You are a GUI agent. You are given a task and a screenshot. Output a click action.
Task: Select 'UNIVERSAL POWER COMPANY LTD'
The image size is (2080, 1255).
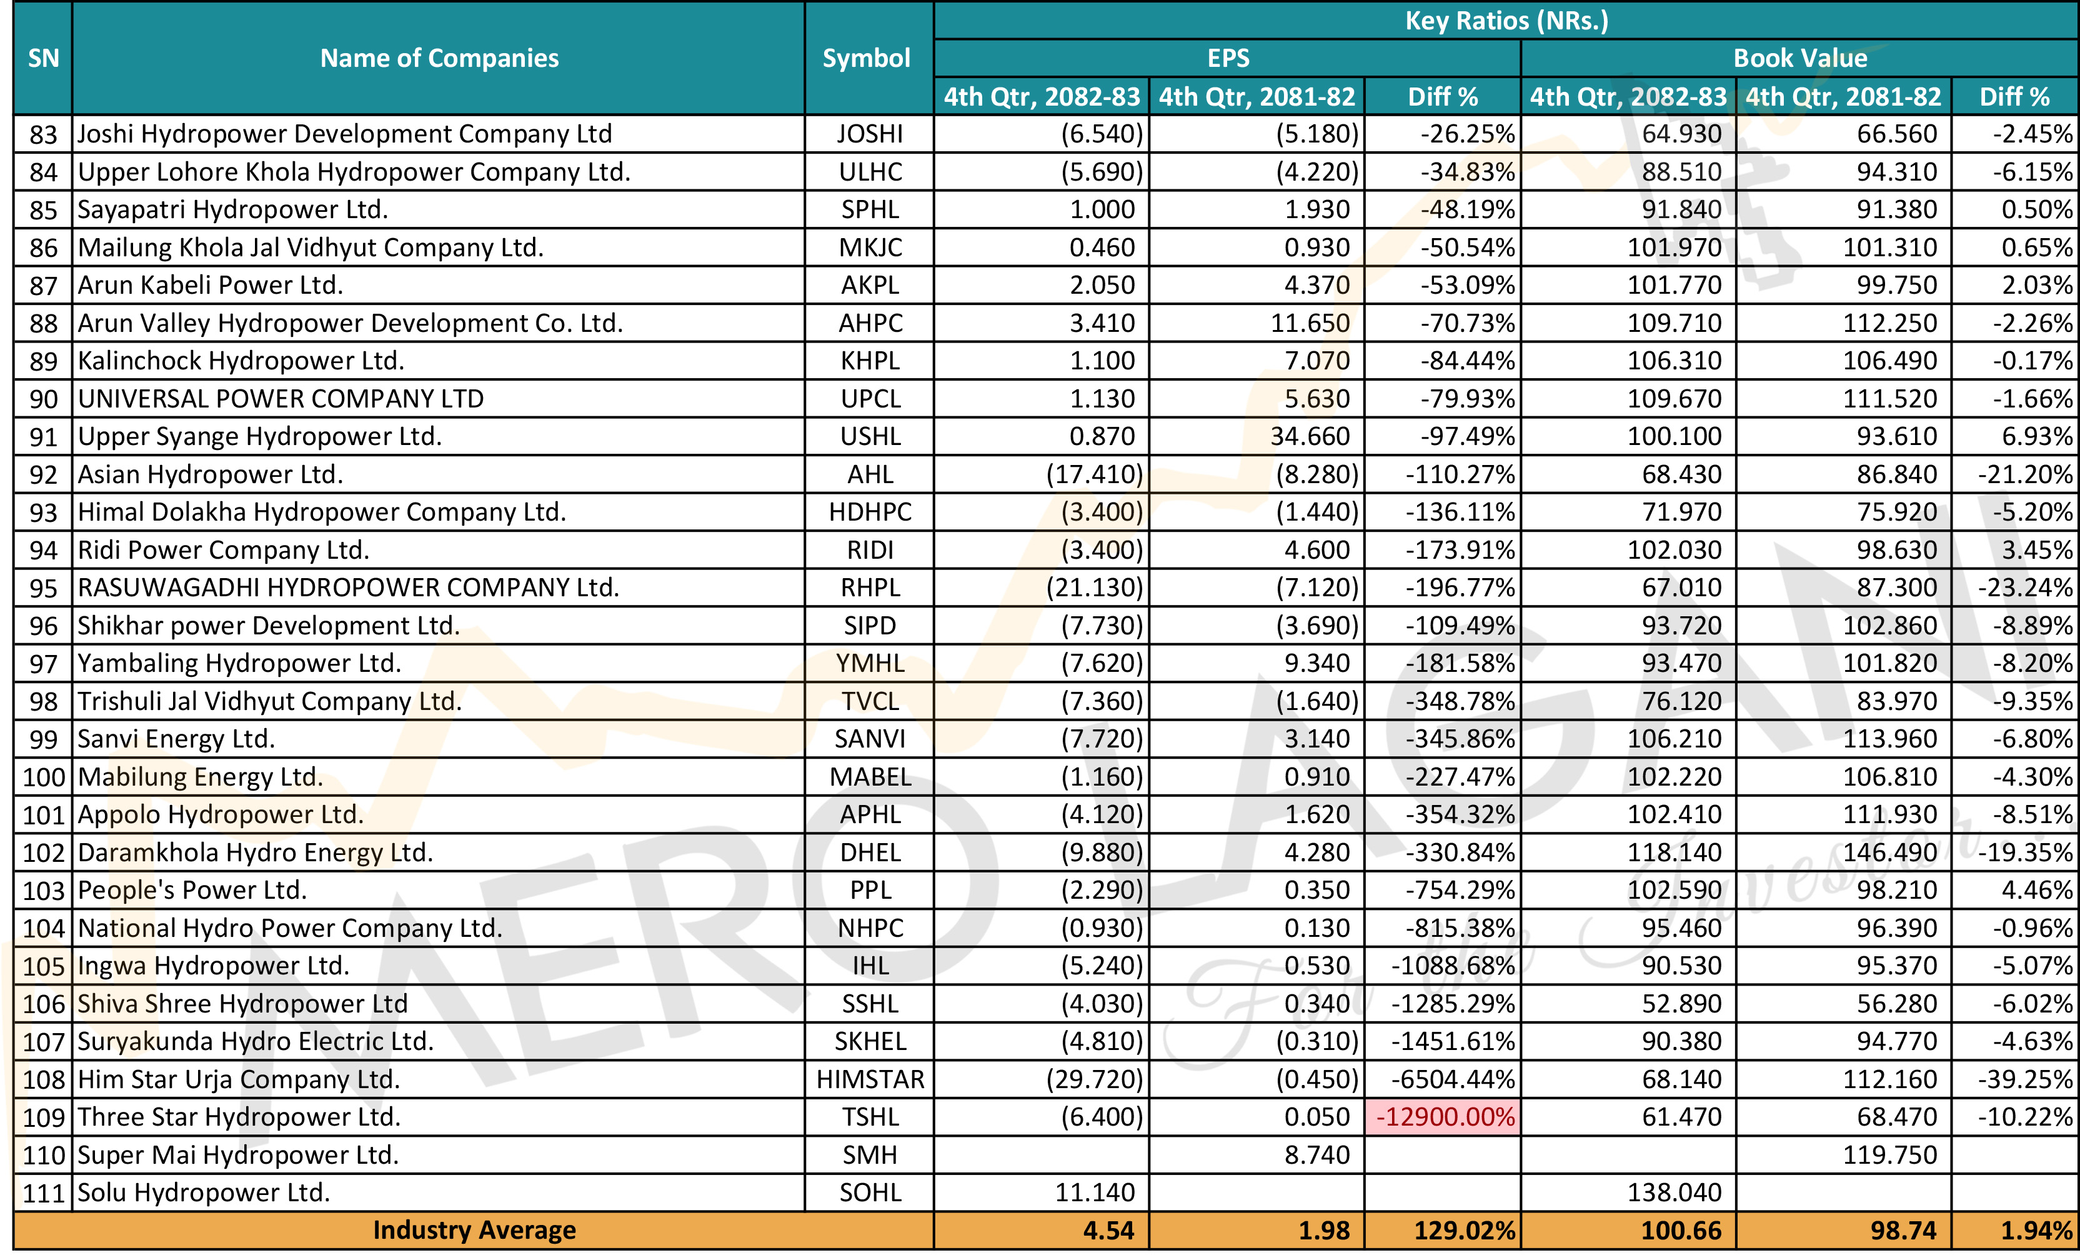[281, 399]
